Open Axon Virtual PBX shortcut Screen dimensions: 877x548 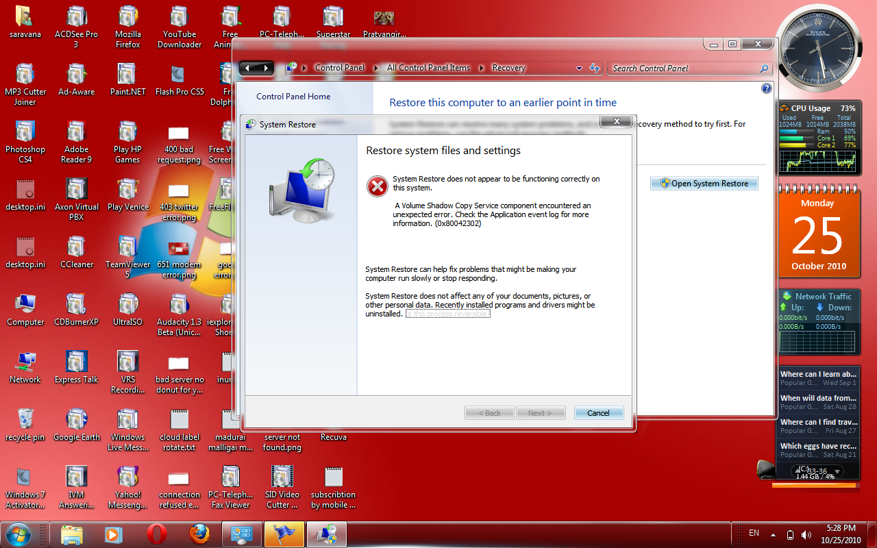point(76,199)
